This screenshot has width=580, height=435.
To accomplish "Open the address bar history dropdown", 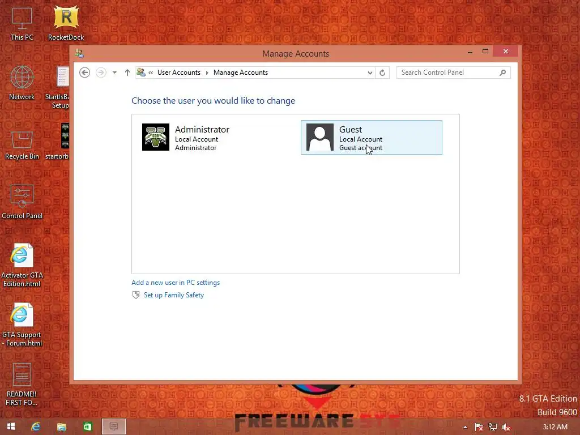I will [370, 73].
